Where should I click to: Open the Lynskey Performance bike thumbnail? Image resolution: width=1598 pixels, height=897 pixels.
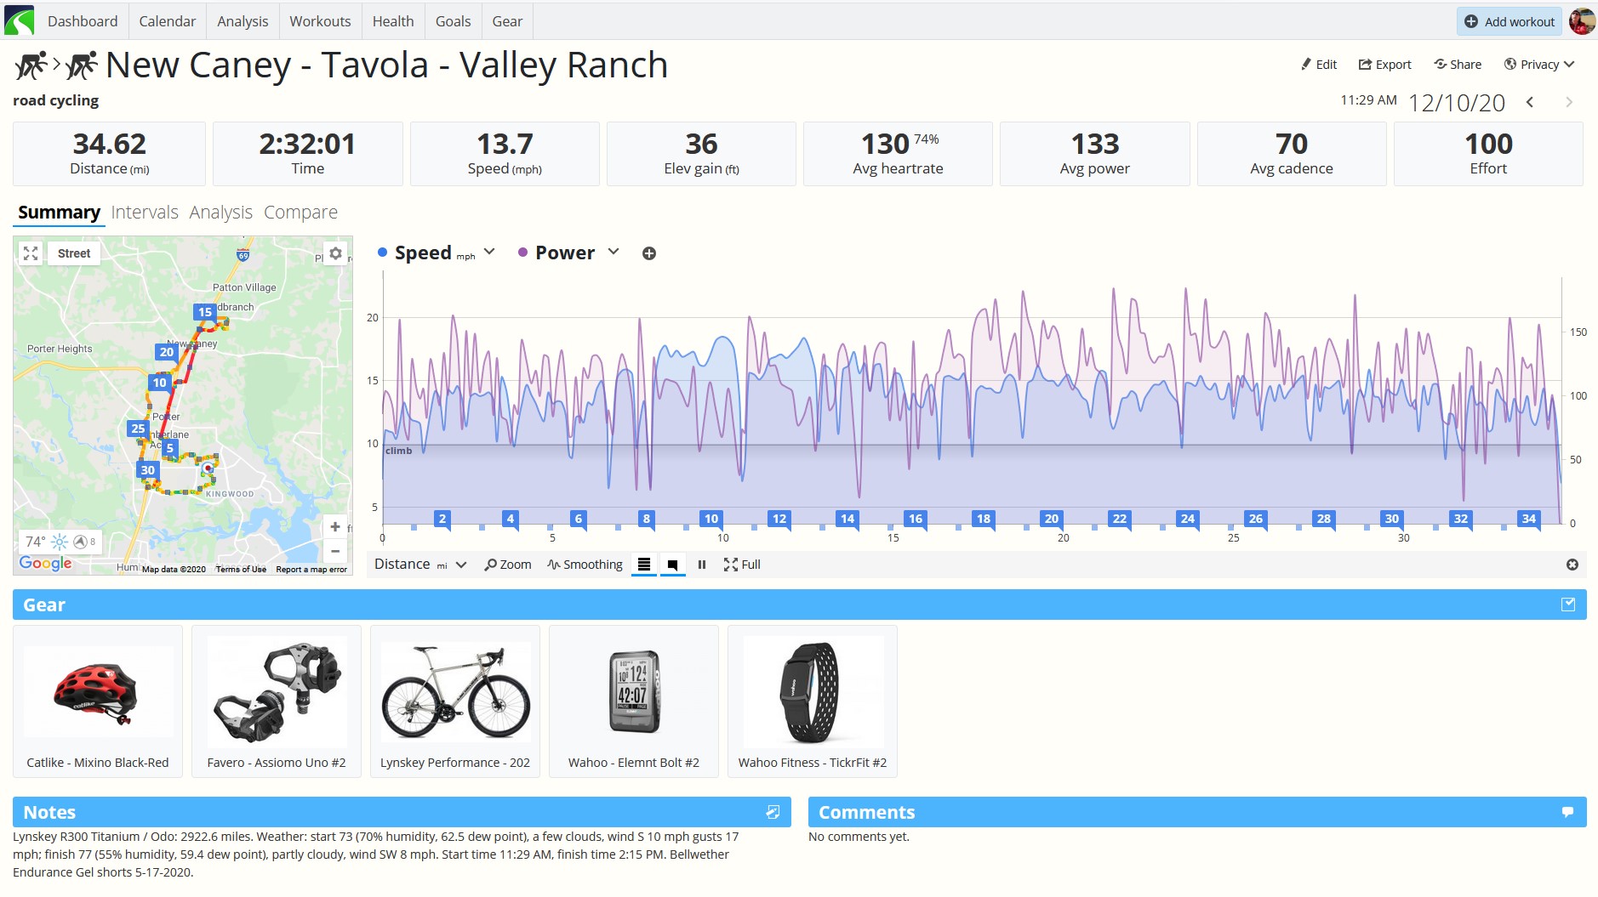455,701
